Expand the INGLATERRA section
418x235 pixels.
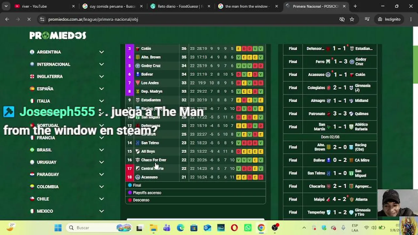102,76
